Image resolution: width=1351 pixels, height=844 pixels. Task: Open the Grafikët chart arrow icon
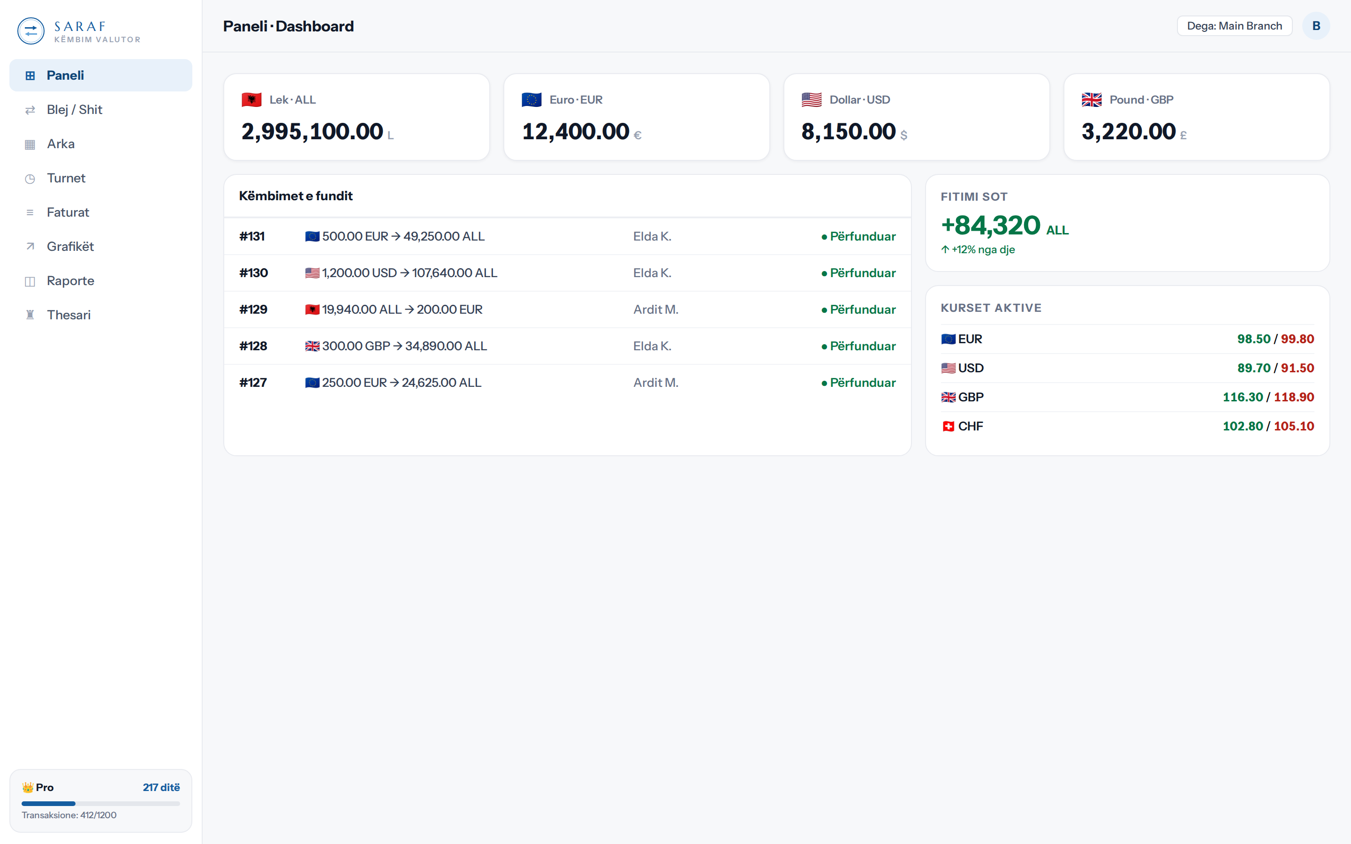[30, 247]
